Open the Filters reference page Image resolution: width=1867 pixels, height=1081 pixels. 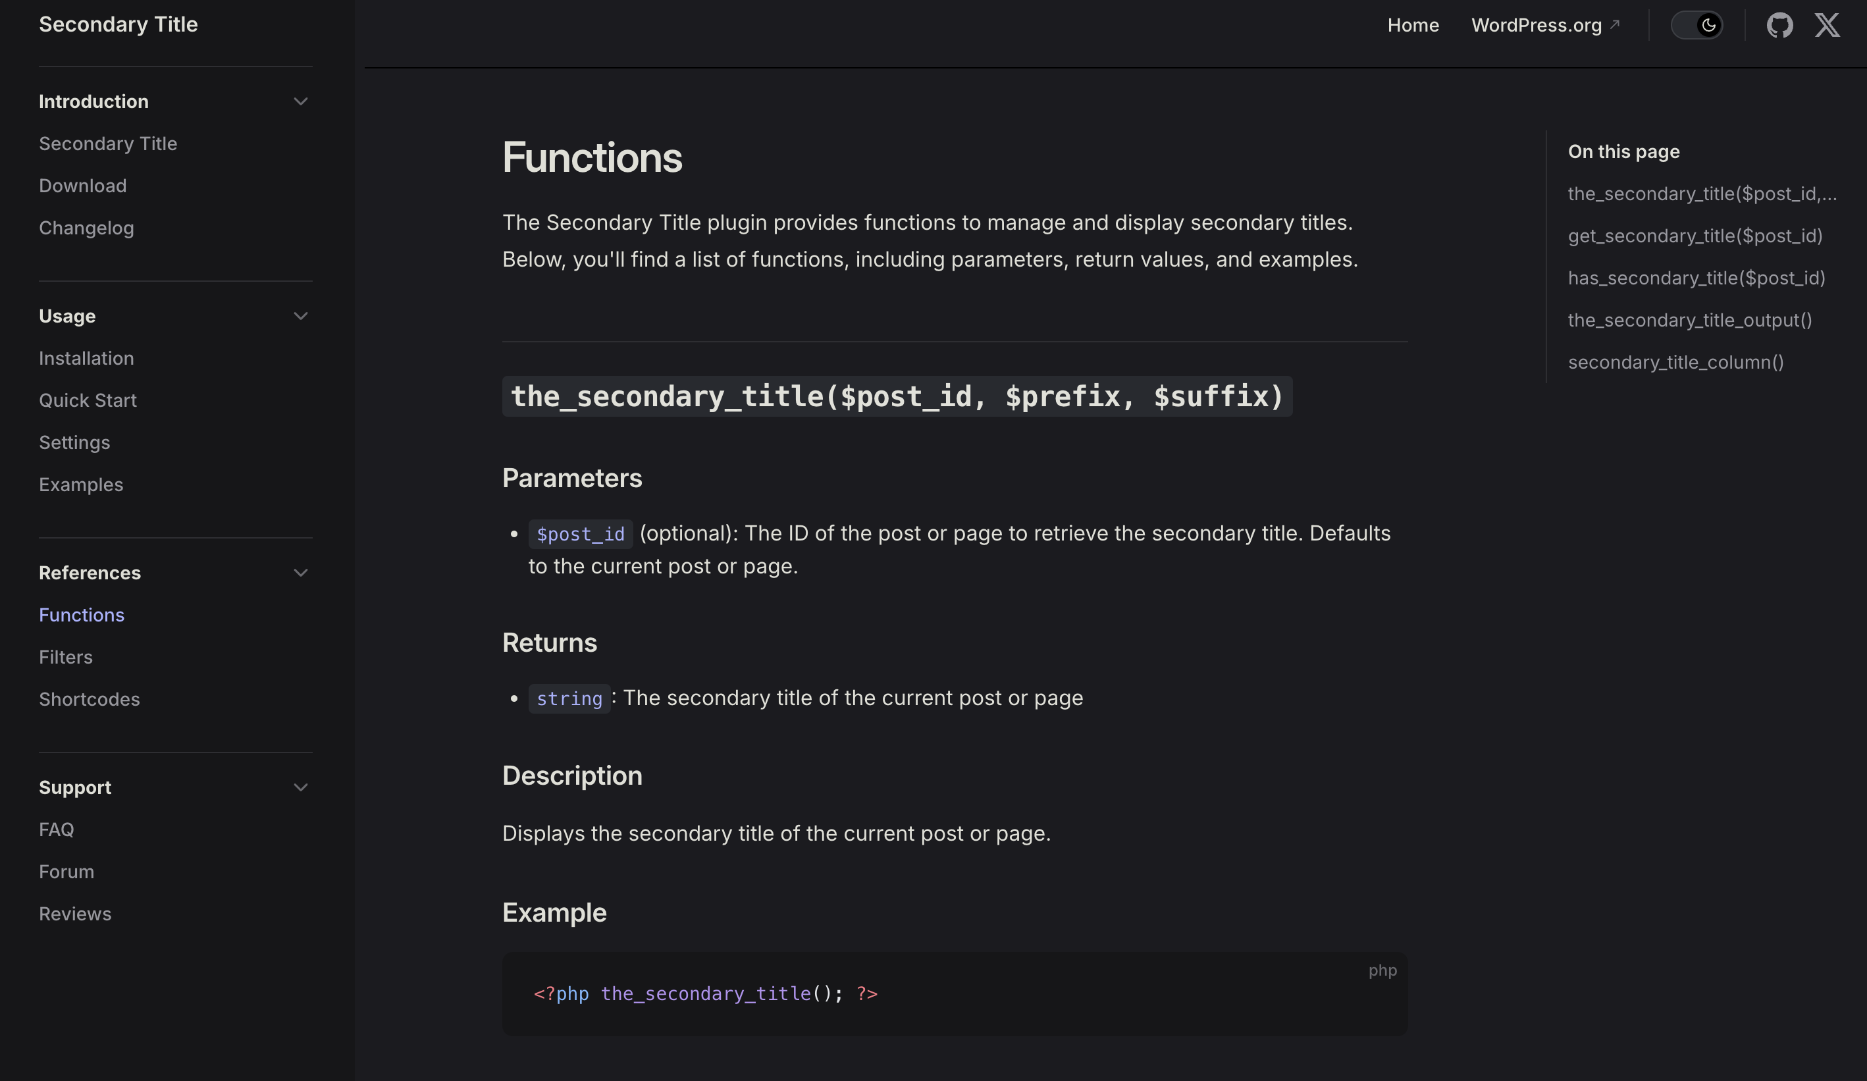tap(66, 658)
